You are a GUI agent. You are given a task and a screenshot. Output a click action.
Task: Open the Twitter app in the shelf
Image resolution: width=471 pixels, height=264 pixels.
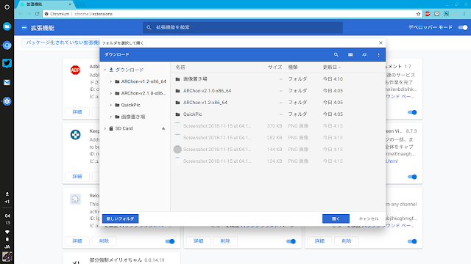[7, 64]
